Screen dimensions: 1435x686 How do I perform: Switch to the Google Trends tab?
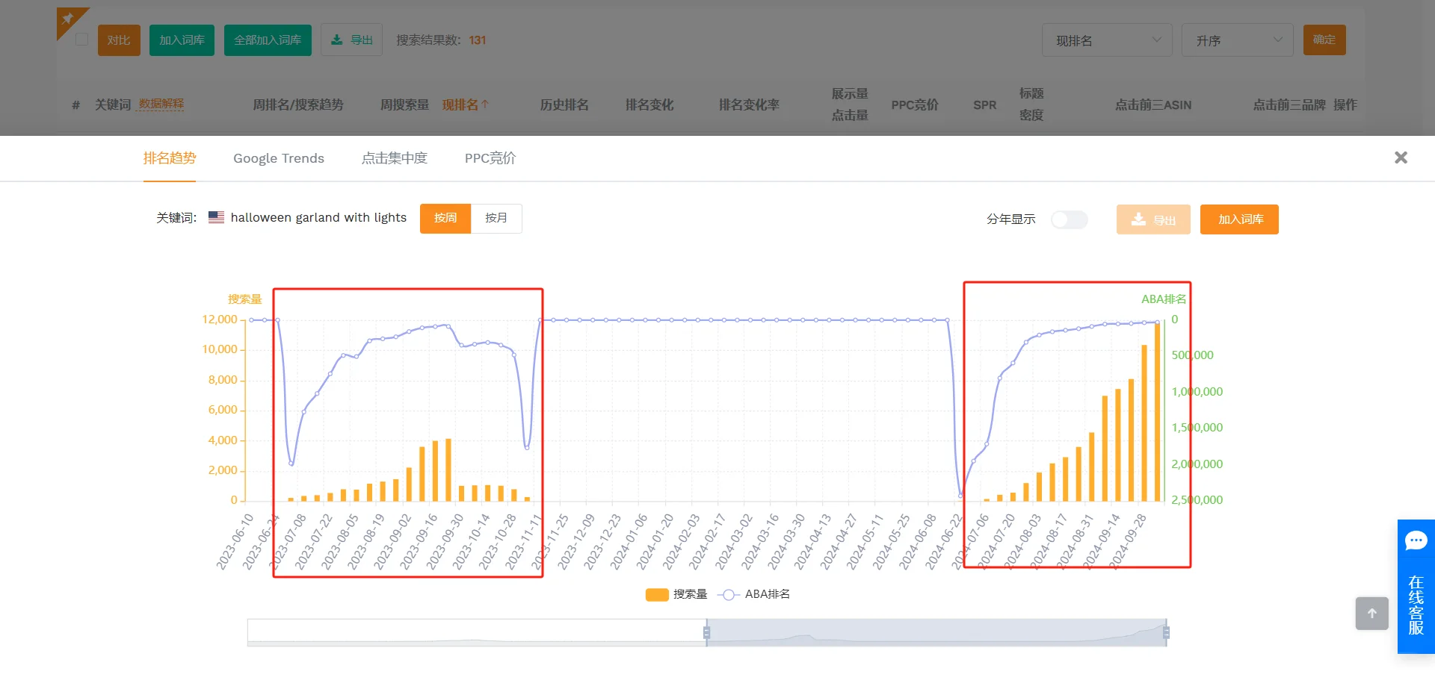(278, 158)
